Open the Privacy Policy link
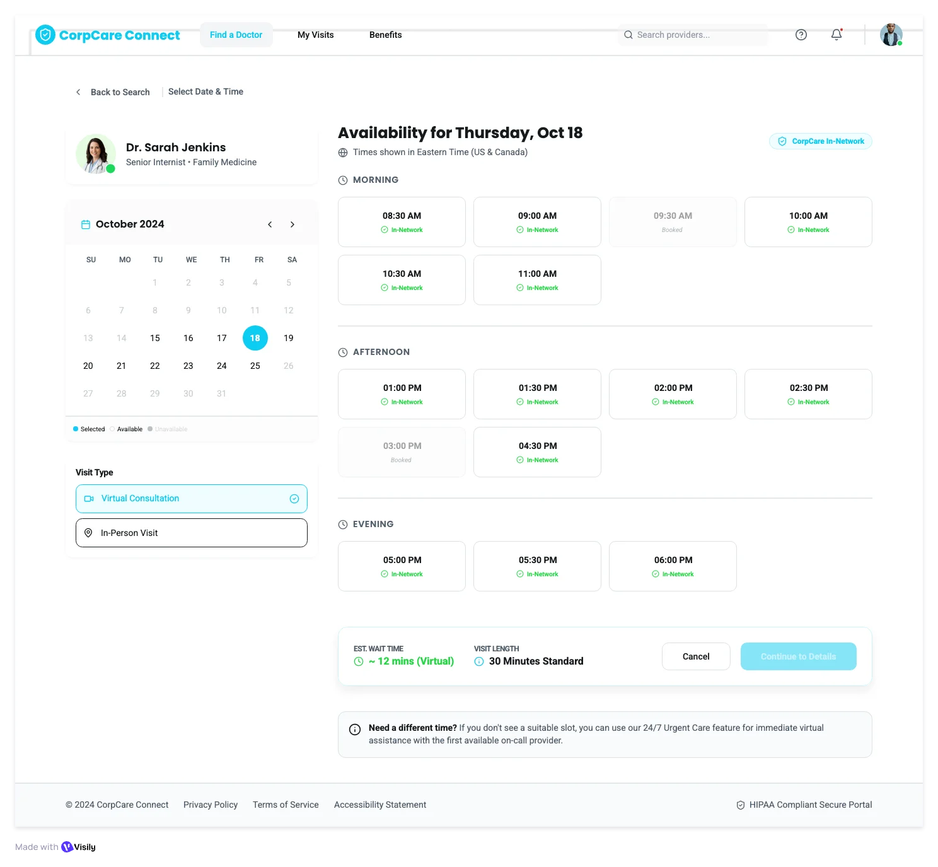 (210, 805)
